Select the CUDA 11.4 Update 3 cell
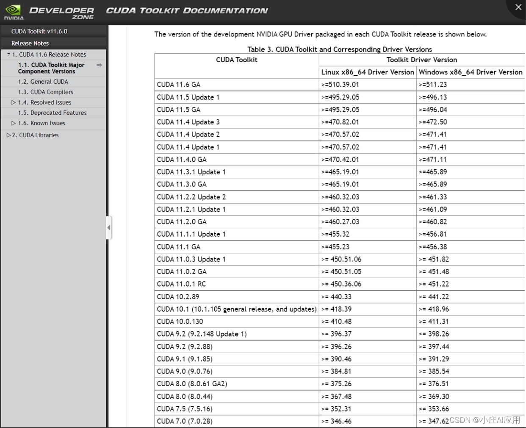526x428 pixels. (x=237, y=122)
